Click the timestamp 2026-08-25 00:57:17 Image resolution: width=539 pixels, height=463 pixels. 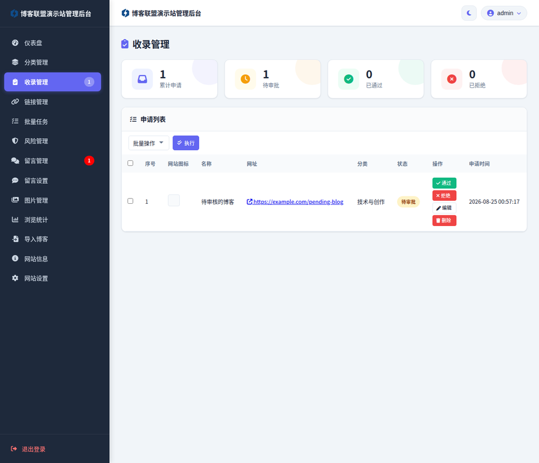494,202
